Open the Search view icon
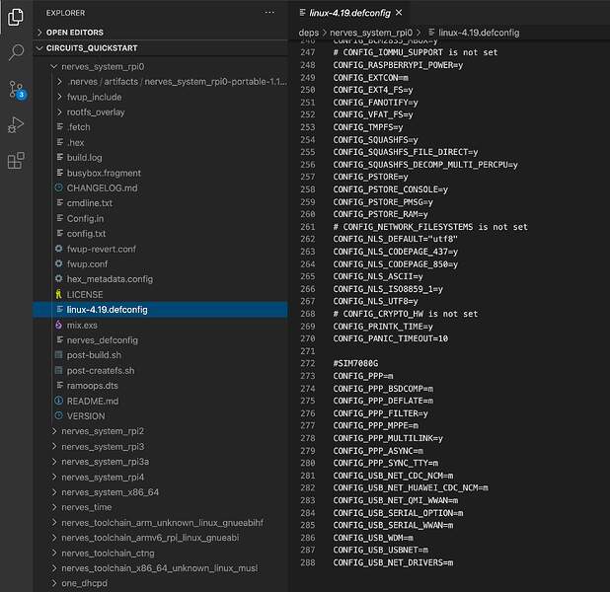Screen dimensions: 610x592 (16, 51)
